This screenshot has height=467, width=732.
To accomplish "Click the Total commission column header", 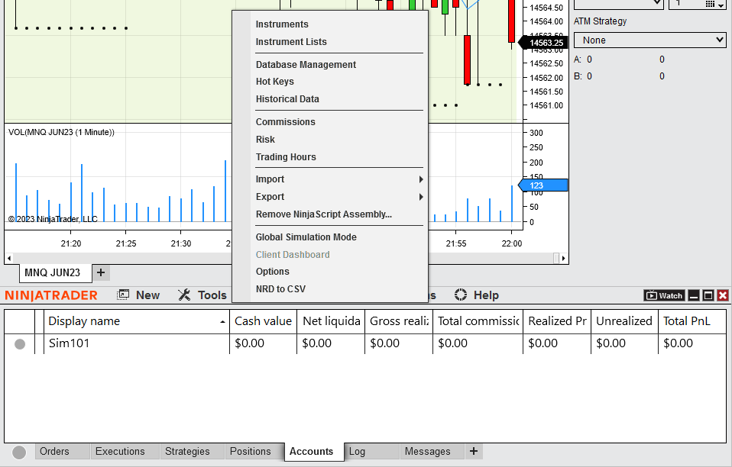I will click(478, 321).
